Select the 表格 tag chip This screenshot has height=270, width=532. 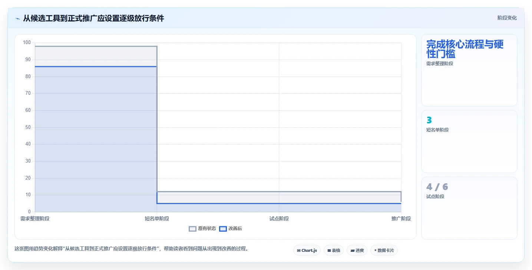(334, 250)
